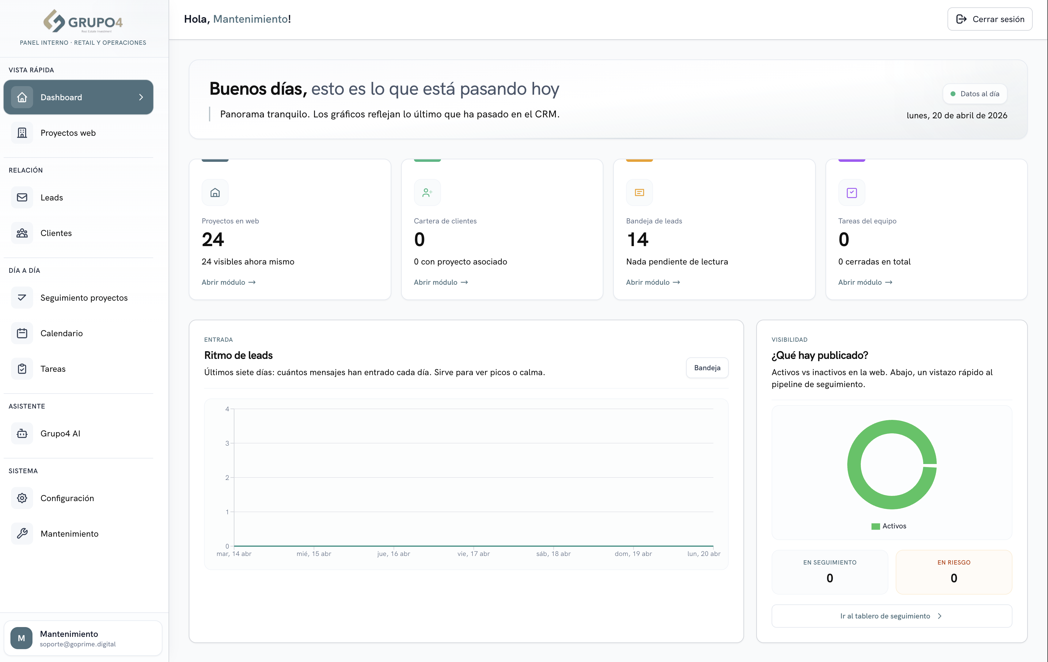Click the Cerrar sesión button

coord(990,19)
